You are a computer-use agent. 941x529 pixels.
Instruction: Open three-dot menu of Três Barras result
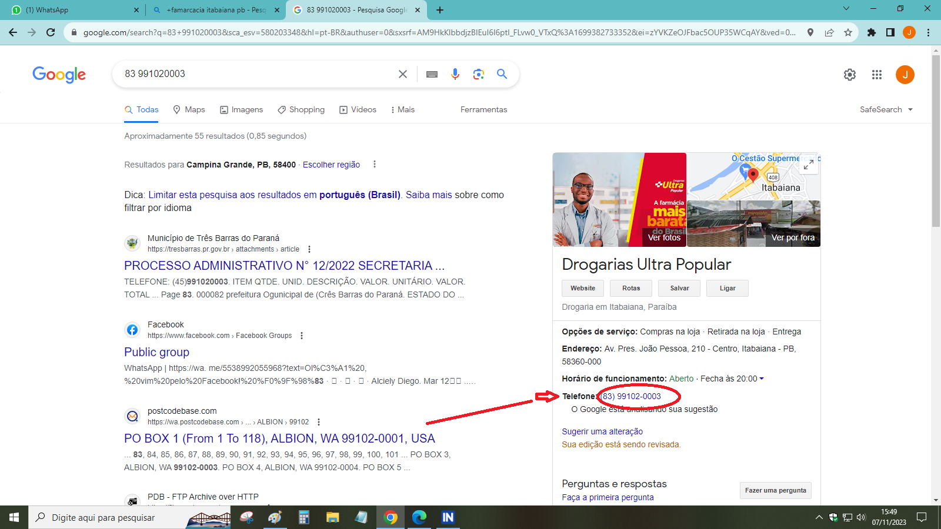pos(309,249)
